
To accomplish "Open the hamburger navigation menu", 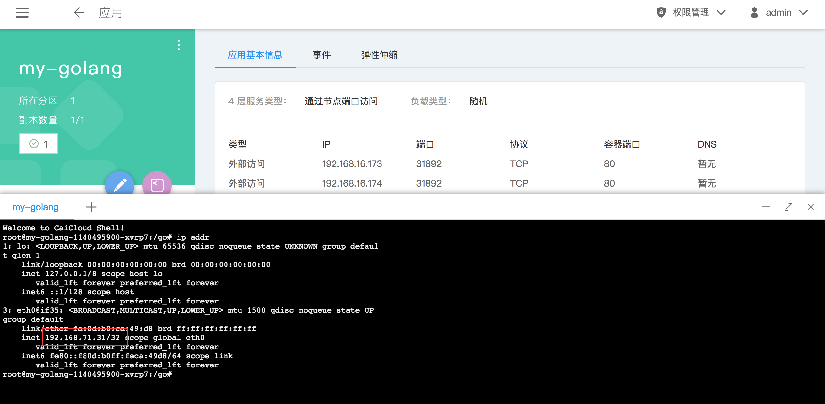I will point(22,13).
